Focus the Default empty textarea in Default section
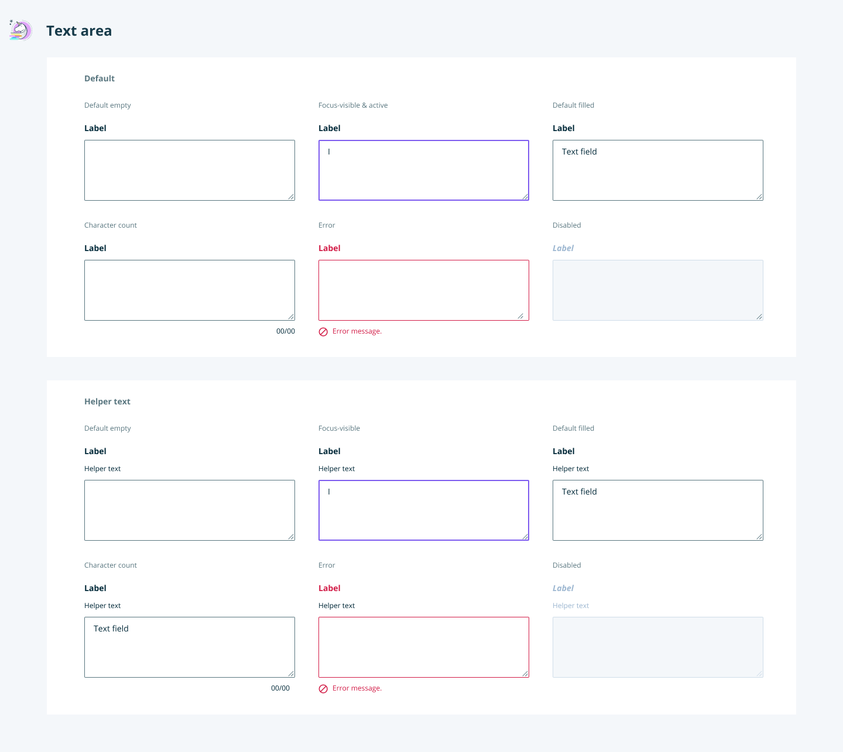This screenshot has width=843, height=752. tap(190, 170)
